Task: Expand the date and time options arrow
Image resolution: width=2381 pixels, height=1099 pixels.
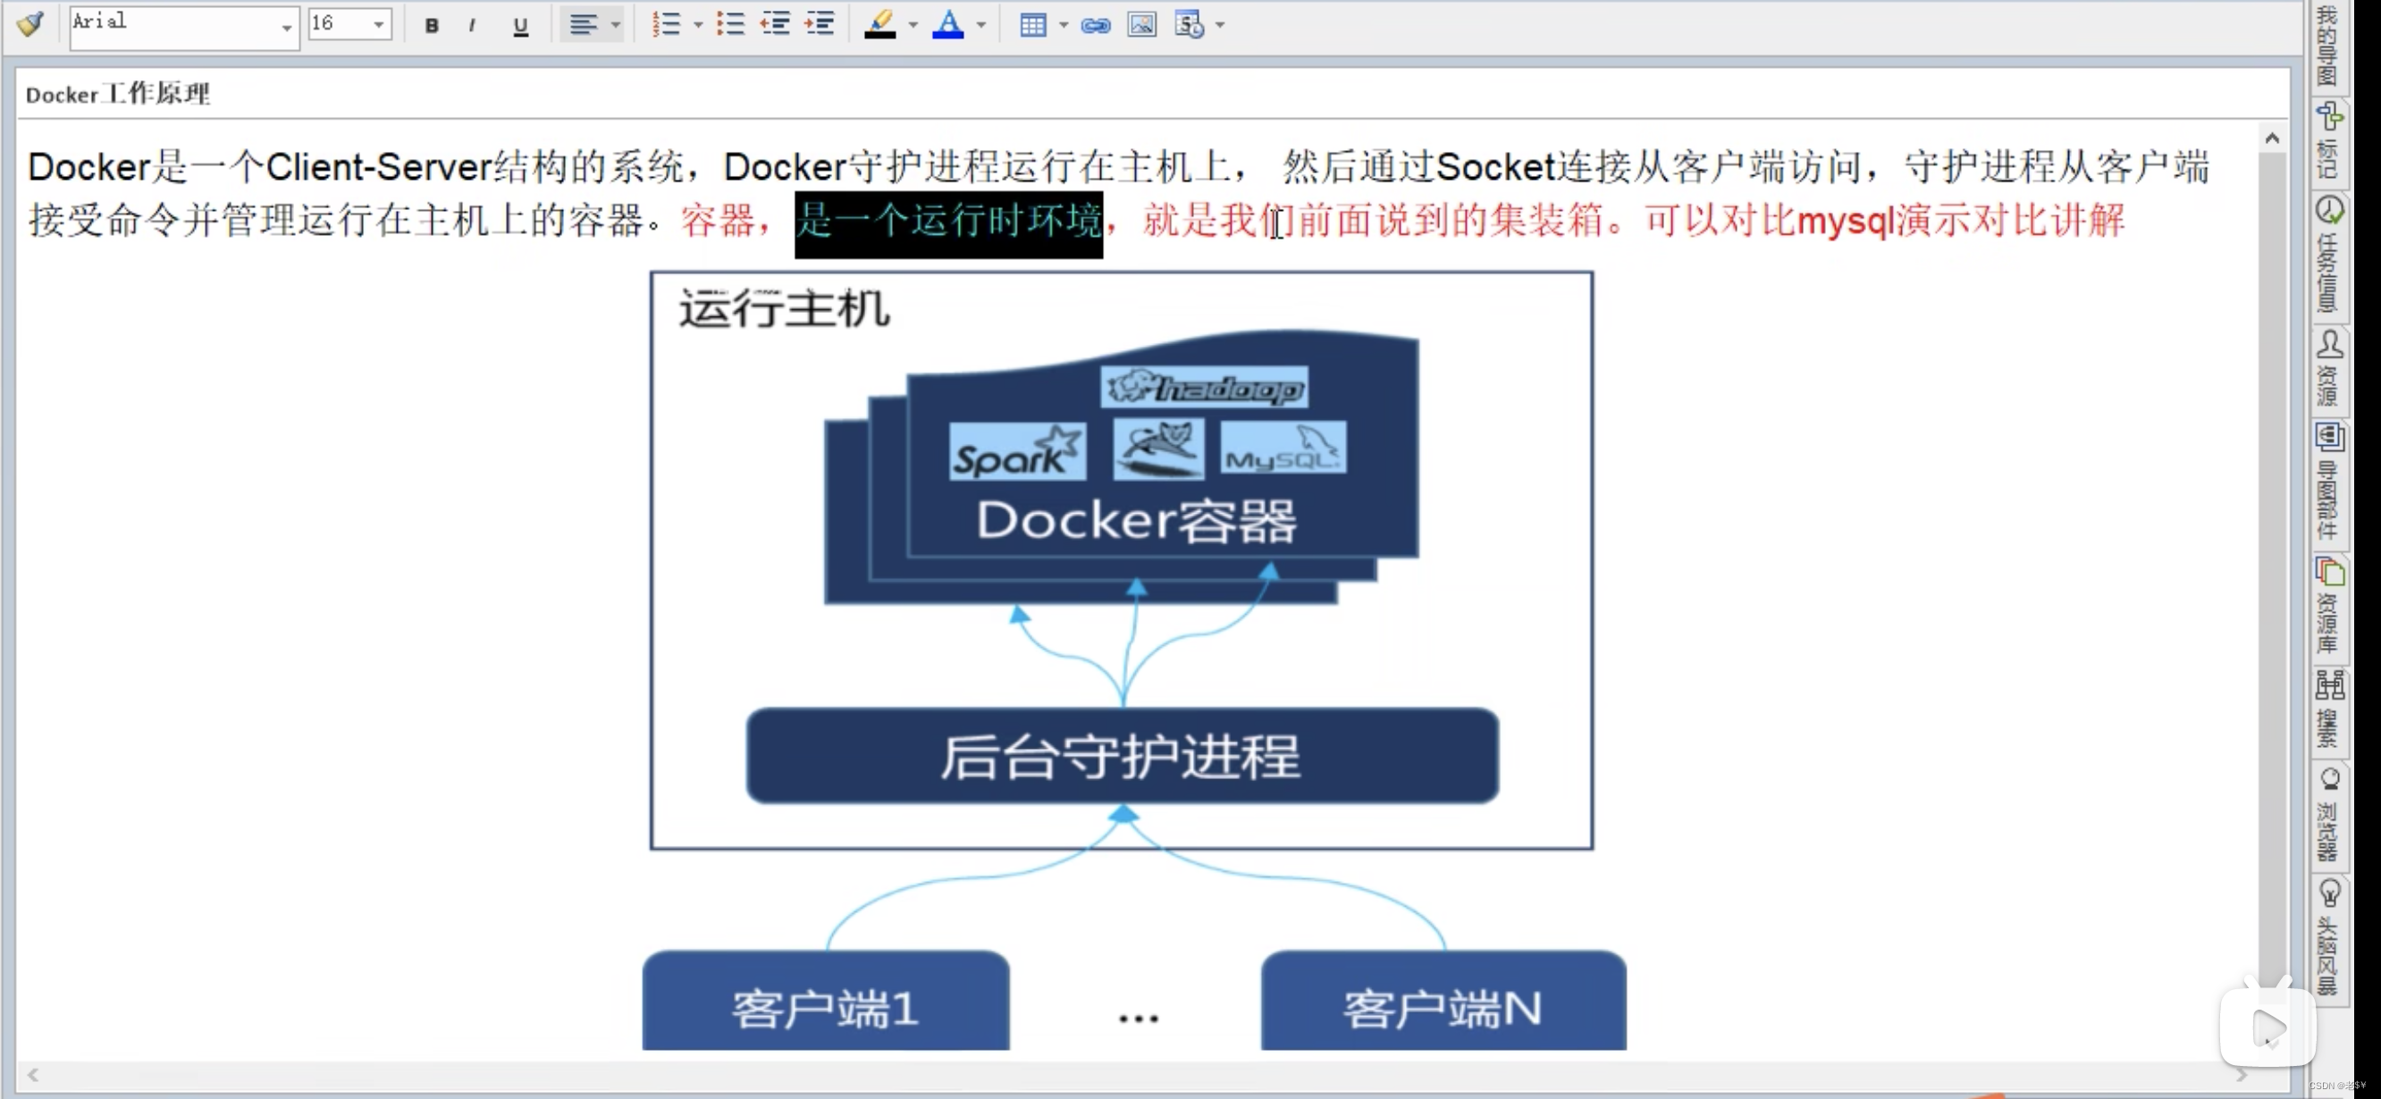Action: [1220, 25]
